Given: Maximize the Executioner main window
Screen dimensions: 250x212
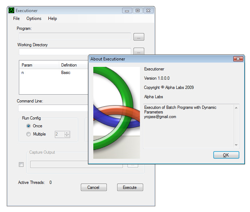Looking at the screenshot, I should [137, 11].
